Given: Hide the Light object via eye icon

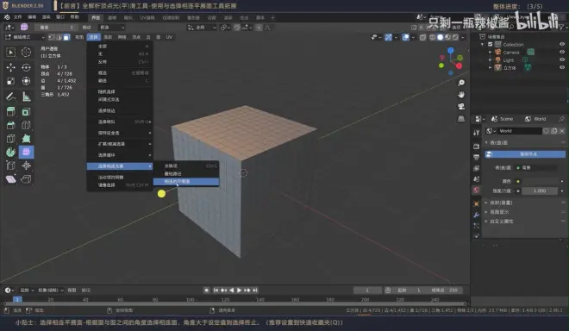Looking at the screenshot, I should (562, 59).
